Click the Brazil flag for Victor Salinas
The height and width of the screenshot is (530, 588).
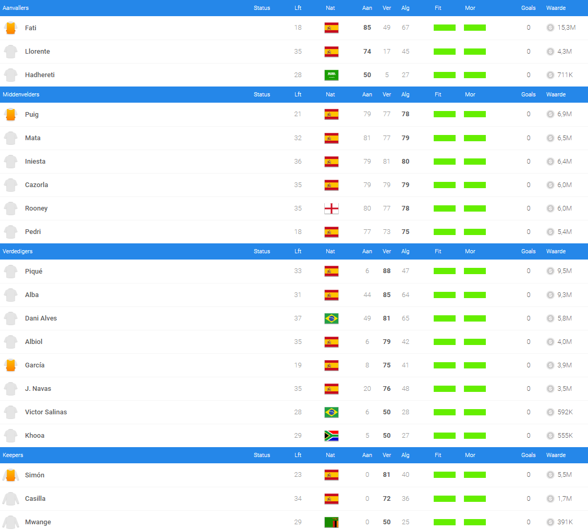tap(332, 412)
